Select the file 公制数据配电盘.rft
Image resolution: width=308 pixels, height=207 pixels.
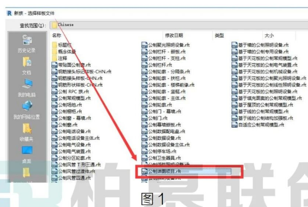[x=163, y=131]
